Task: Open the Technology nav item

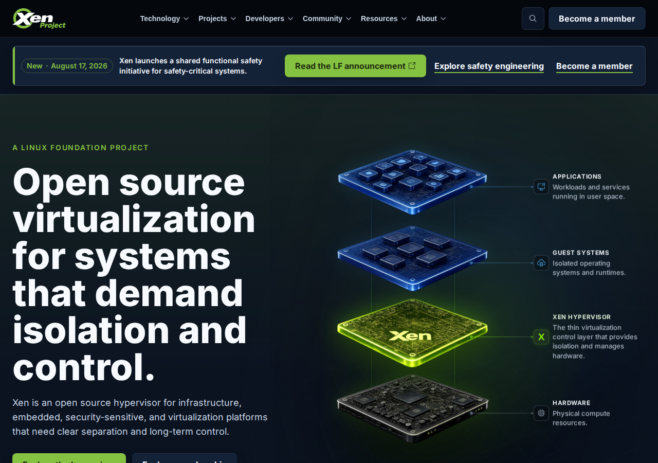Action: tap(164, 19)
